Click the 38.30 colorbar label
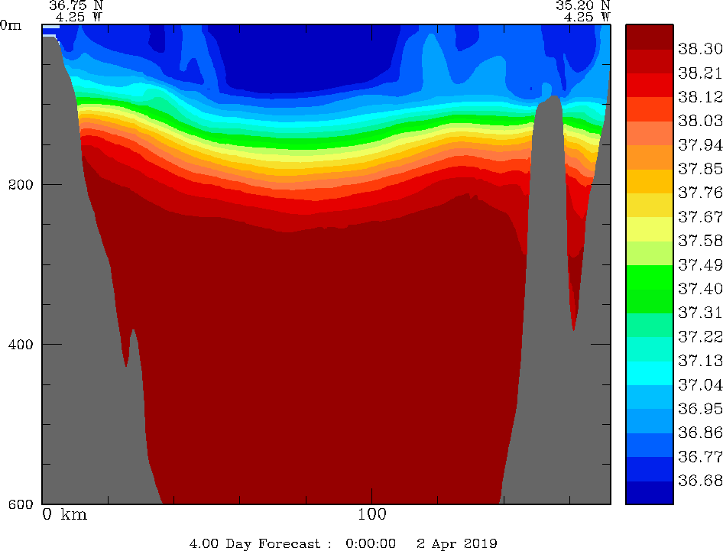 click(700, 49)
